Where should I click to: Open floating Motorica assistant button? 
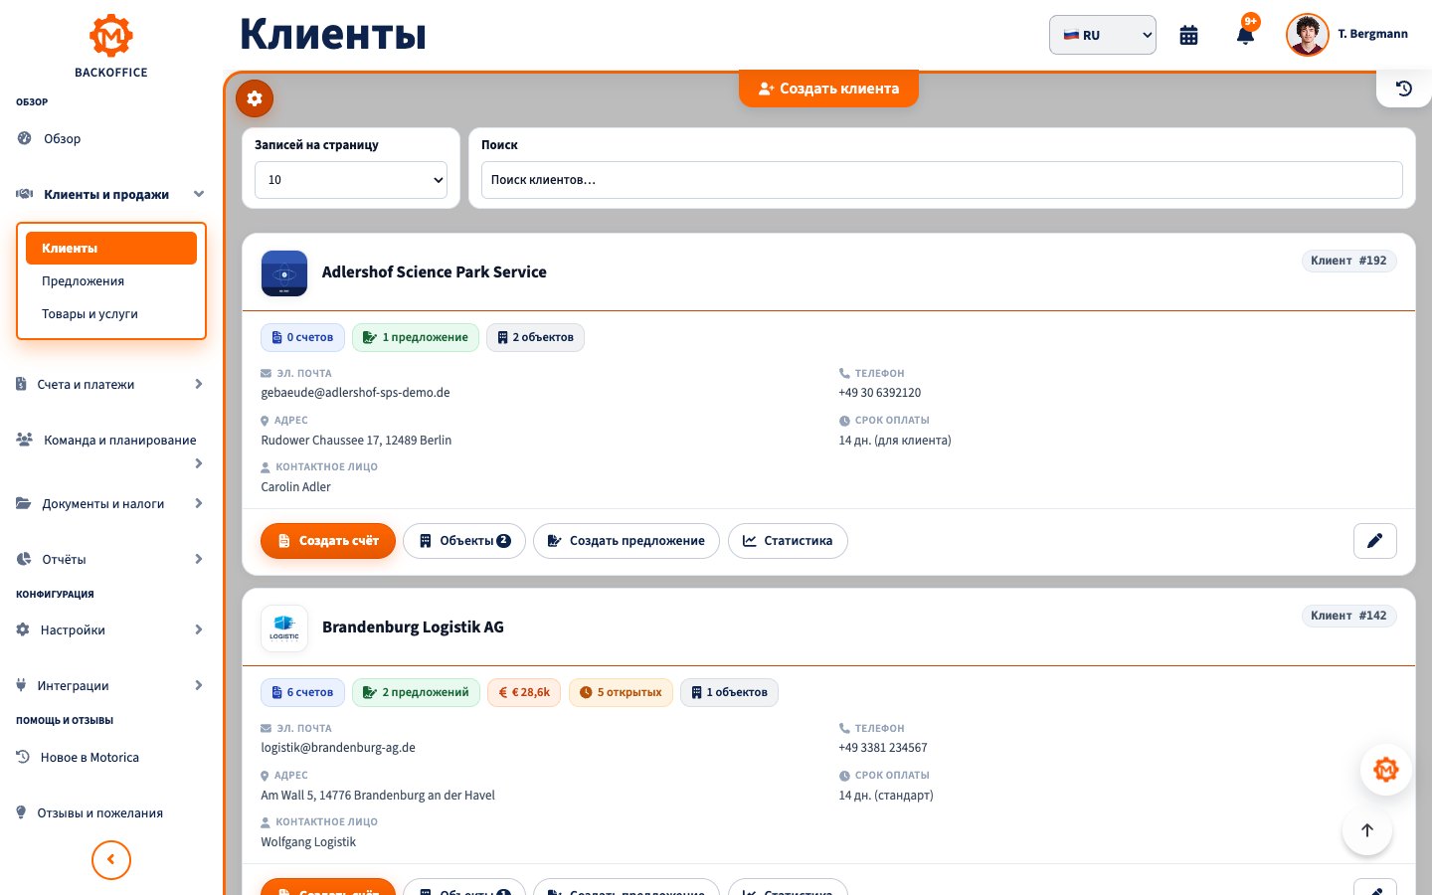click(x=1386, y=770)
